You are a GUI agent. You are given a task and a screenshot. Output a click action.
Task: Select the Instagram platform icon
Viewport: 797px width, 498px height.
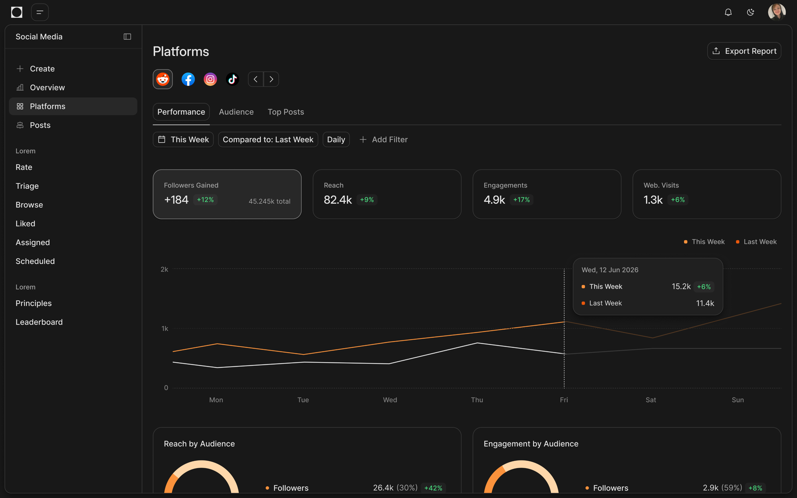click(x=210, y=79)
